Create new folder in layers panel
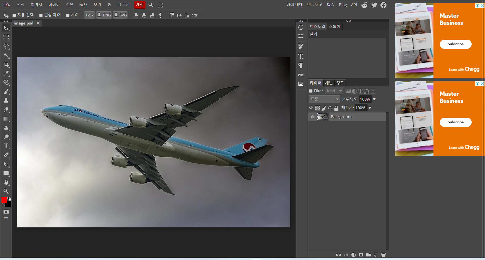The width and height of the screenshot is (485, 260). [x=369, y=255]
